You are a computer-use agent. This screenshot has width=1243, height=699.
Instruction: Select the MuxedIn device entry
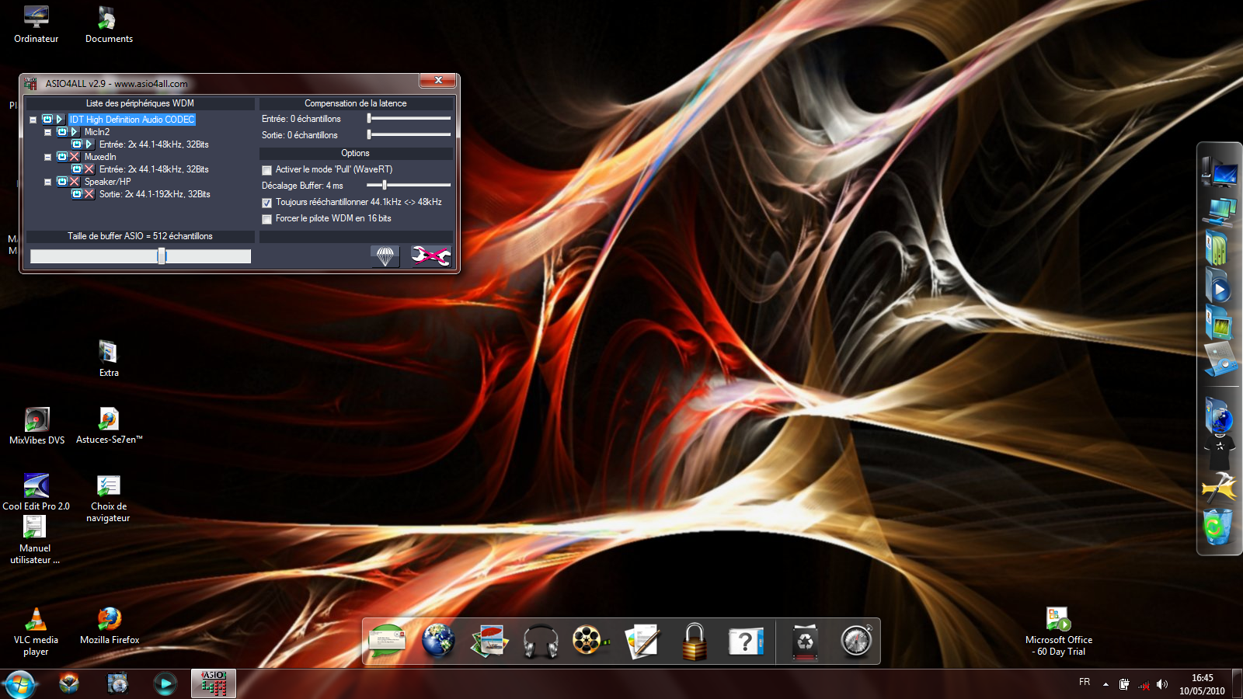coord(100,157)
